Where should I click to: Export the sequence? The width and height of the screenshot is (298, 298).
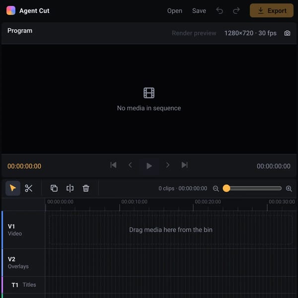(271, 10)
